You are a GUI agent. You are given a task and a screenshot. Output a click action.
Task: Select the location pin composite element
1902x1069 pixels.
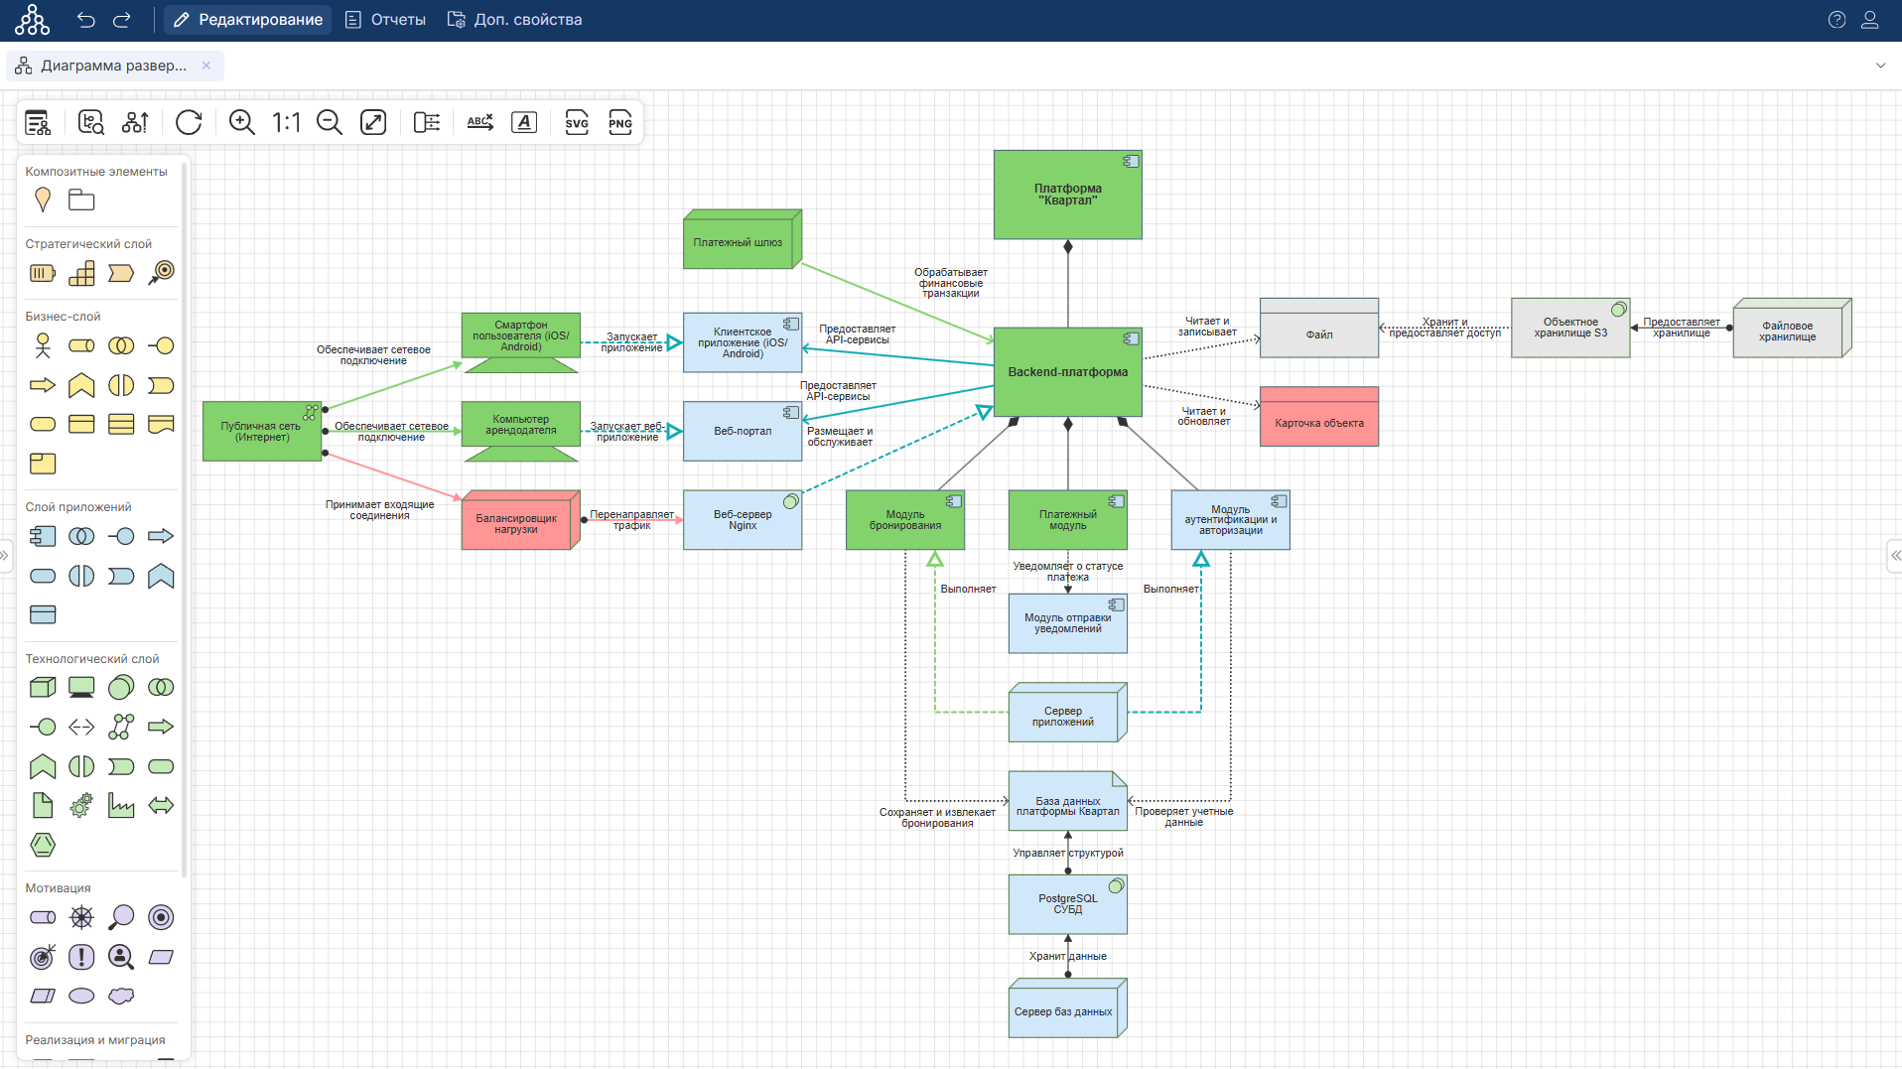click(x=43, y=200)
